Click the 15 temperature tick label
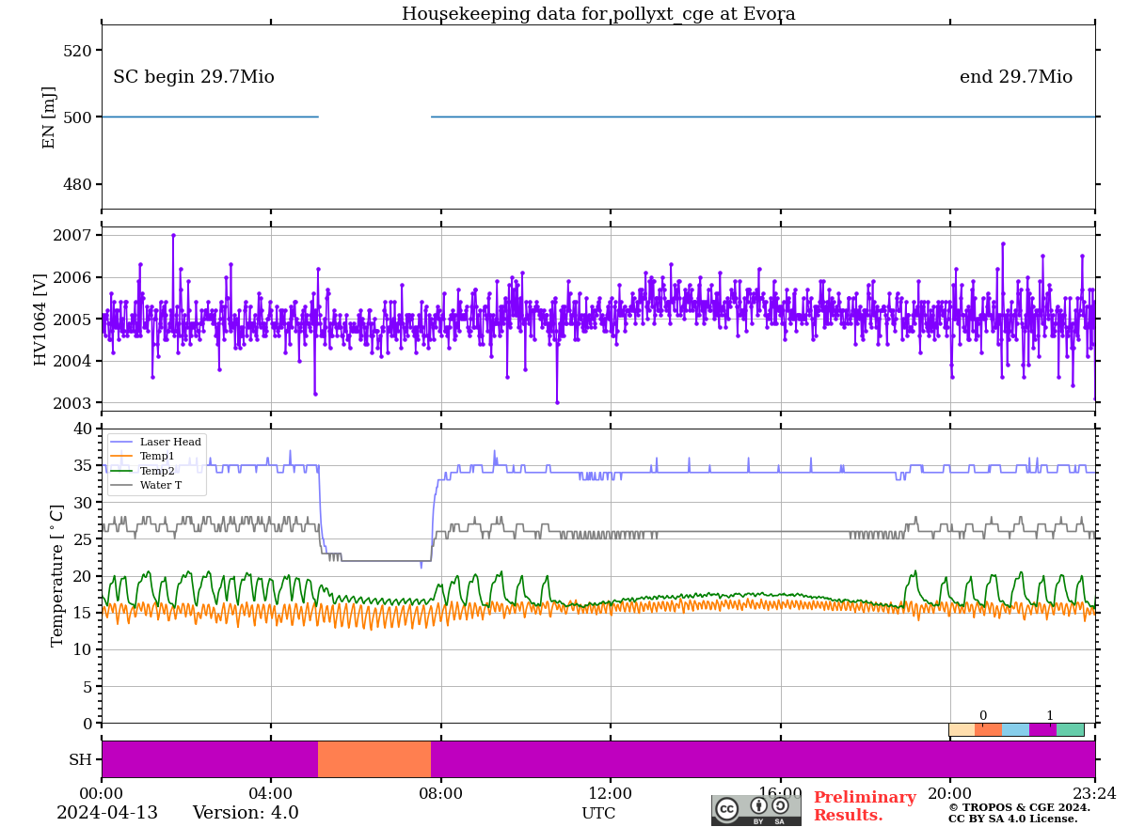The width and height of the screenshot is (1129, 827). [84, 613]
